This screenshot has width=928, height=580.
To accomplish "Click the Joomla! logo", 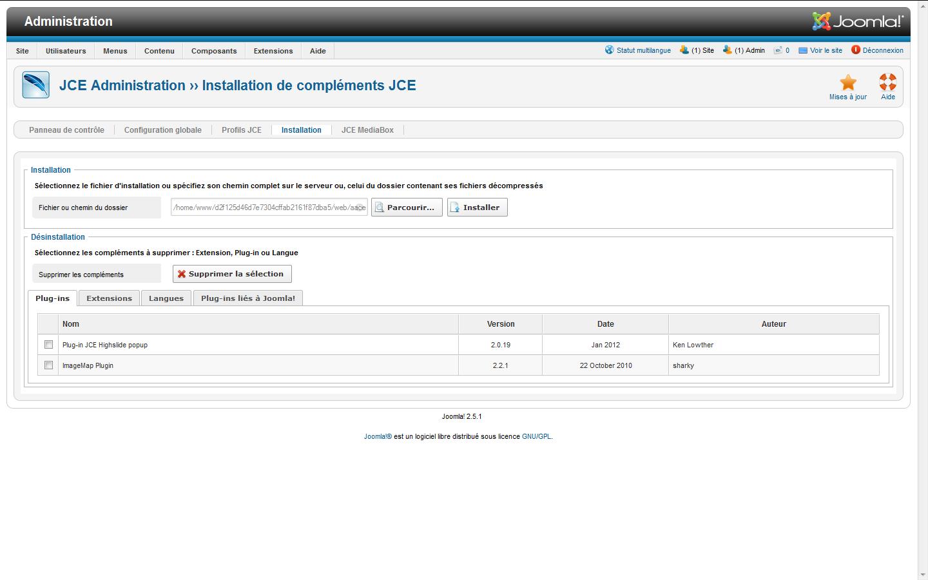I will point(857,21).
